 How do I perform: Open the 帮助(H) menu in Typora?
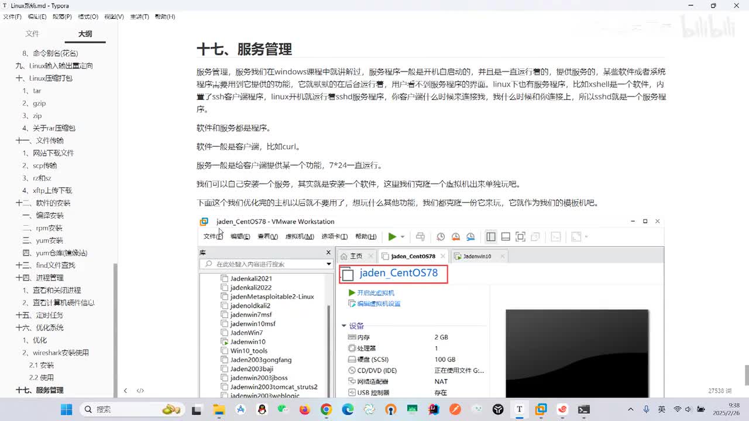coord(165,17)
